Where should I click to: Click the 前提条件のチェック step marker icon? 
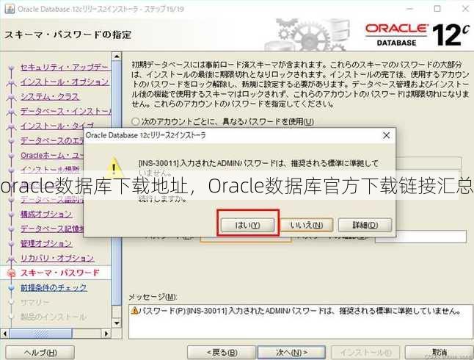[x=11, y=288]
